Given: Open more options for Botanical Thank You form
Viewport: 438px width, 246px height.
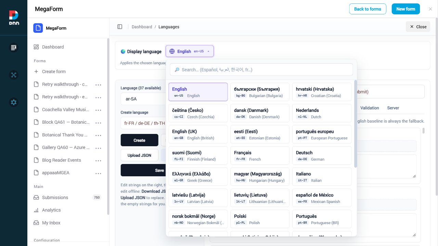Looking at the screenshot, I should [x=98, y=135].
